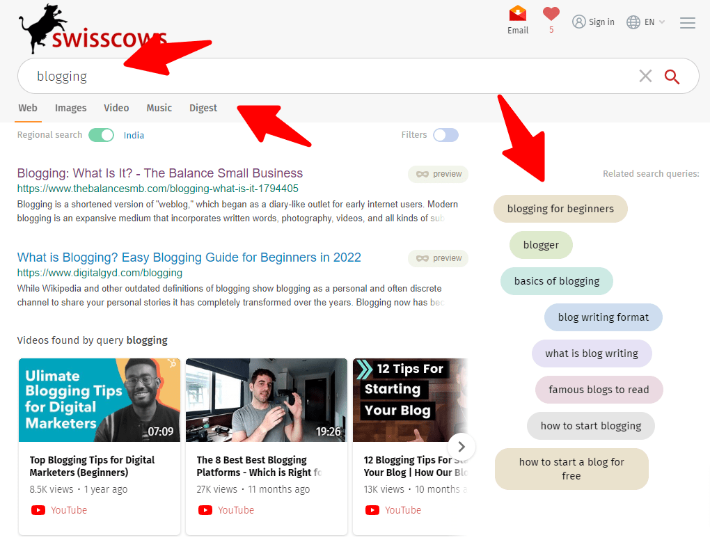
Task: Preview the Balance Small Business result
Action: coord(439,174)
